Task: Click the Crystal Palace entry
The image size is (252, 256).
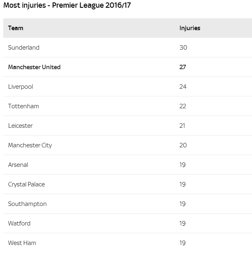Action: [26, 184]
